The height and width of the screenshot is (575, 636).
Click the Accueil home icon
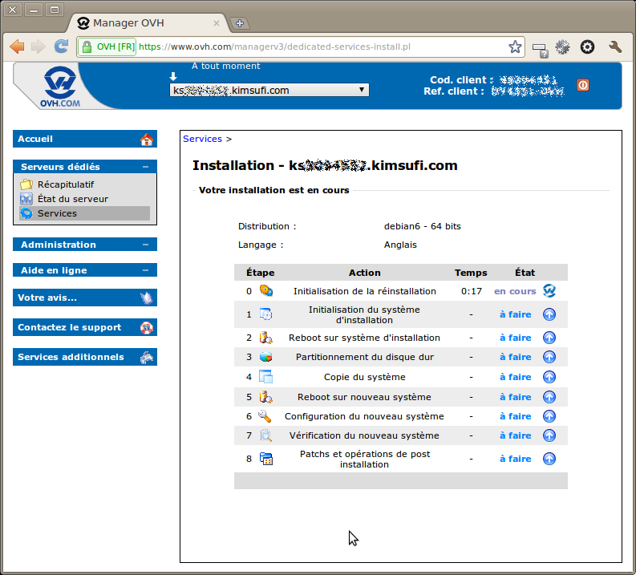coord(147,139)
